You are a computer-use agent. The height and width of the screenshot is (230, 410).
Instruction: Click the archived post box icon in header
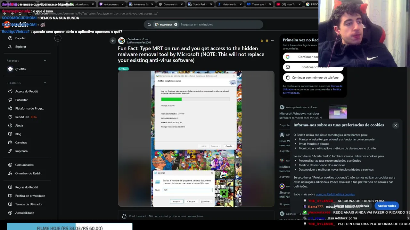267,41
